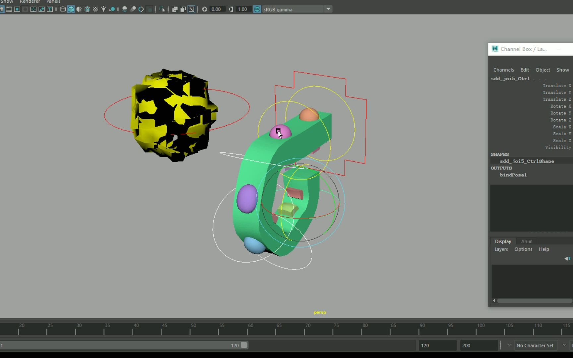Toggle multisample anti-aliasing icon
Viewport: 573px width, 358px height.
click(x=141, y=9)
